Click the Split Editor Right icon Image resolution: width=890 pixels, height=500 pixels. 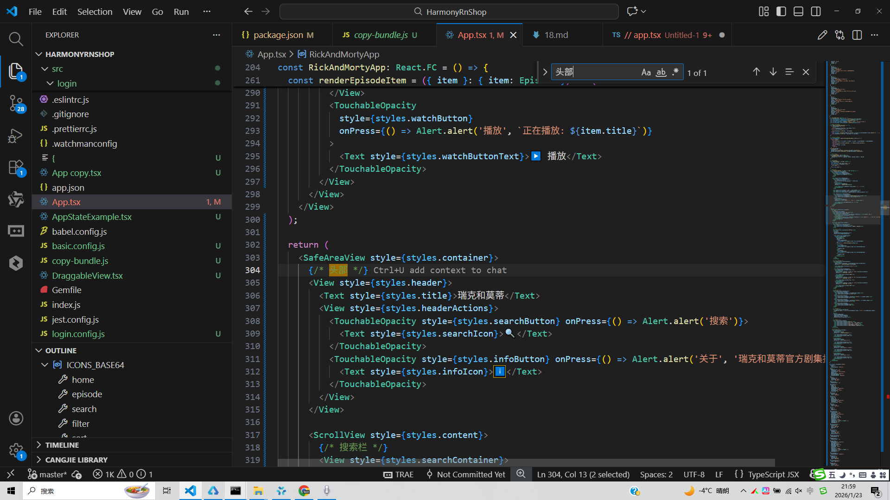tap(857, 35)
